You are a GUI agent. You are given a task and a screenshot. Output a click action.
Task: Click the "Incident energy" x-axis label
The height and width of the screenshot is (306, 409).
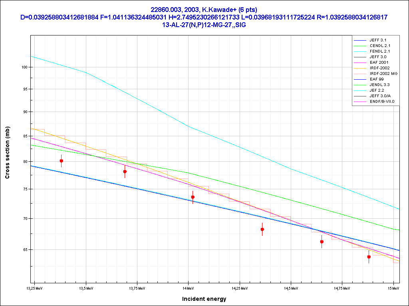pos(204,299)
